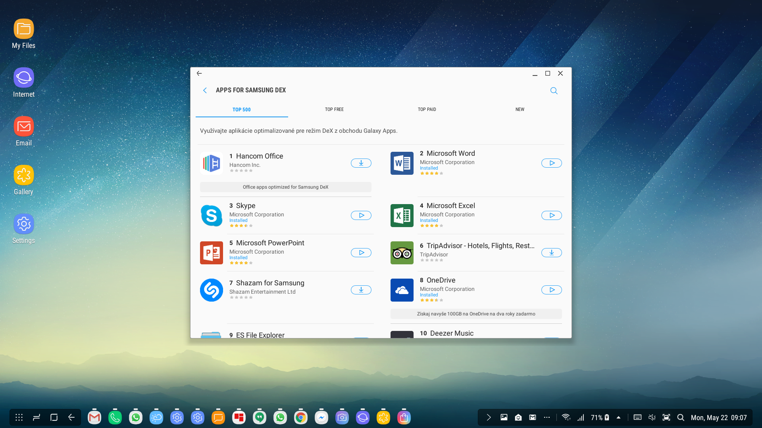
Task: Expand quick settings with the up triangle
Action: click(x=618, y=417)
